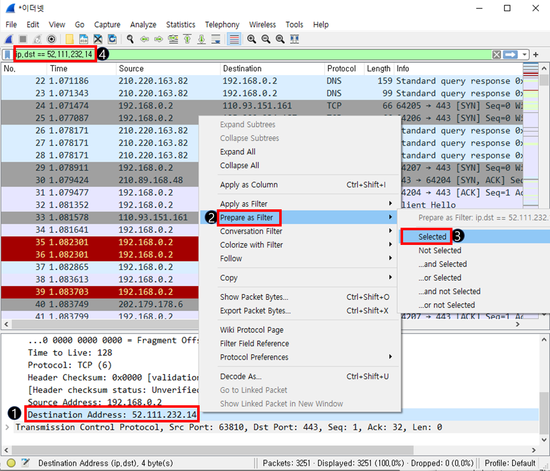Sort by the Source column header
This screenshot has width=550, height=471.
168,69
